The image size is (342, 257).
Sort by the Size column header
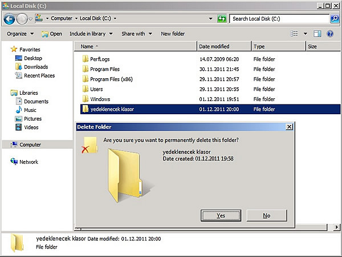[x=323, y=46]
